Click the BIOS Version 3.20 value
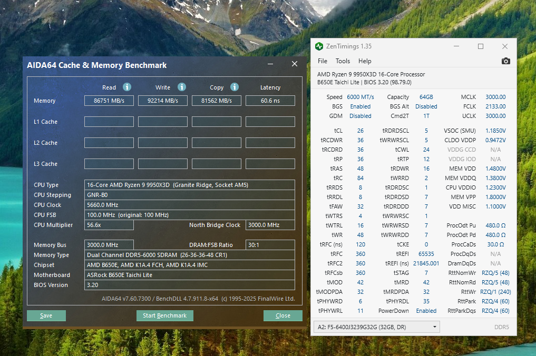Screen dimensions: 536x356 [190, 285]
